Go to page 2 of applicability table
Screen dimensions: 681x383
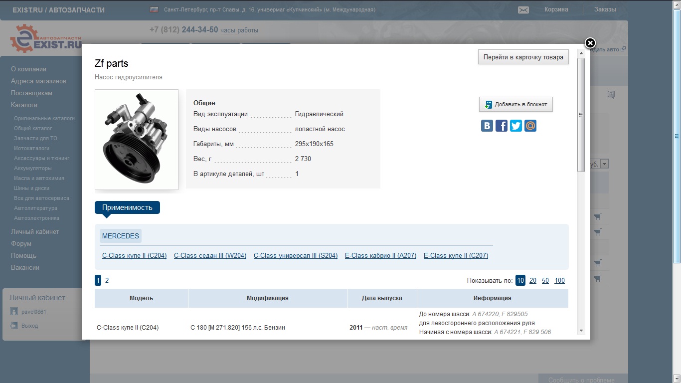(107, 280)
